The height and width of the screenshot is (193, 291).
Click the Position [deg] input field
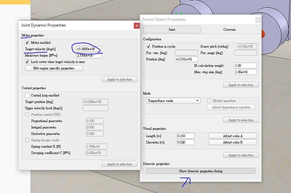point(186,59)
